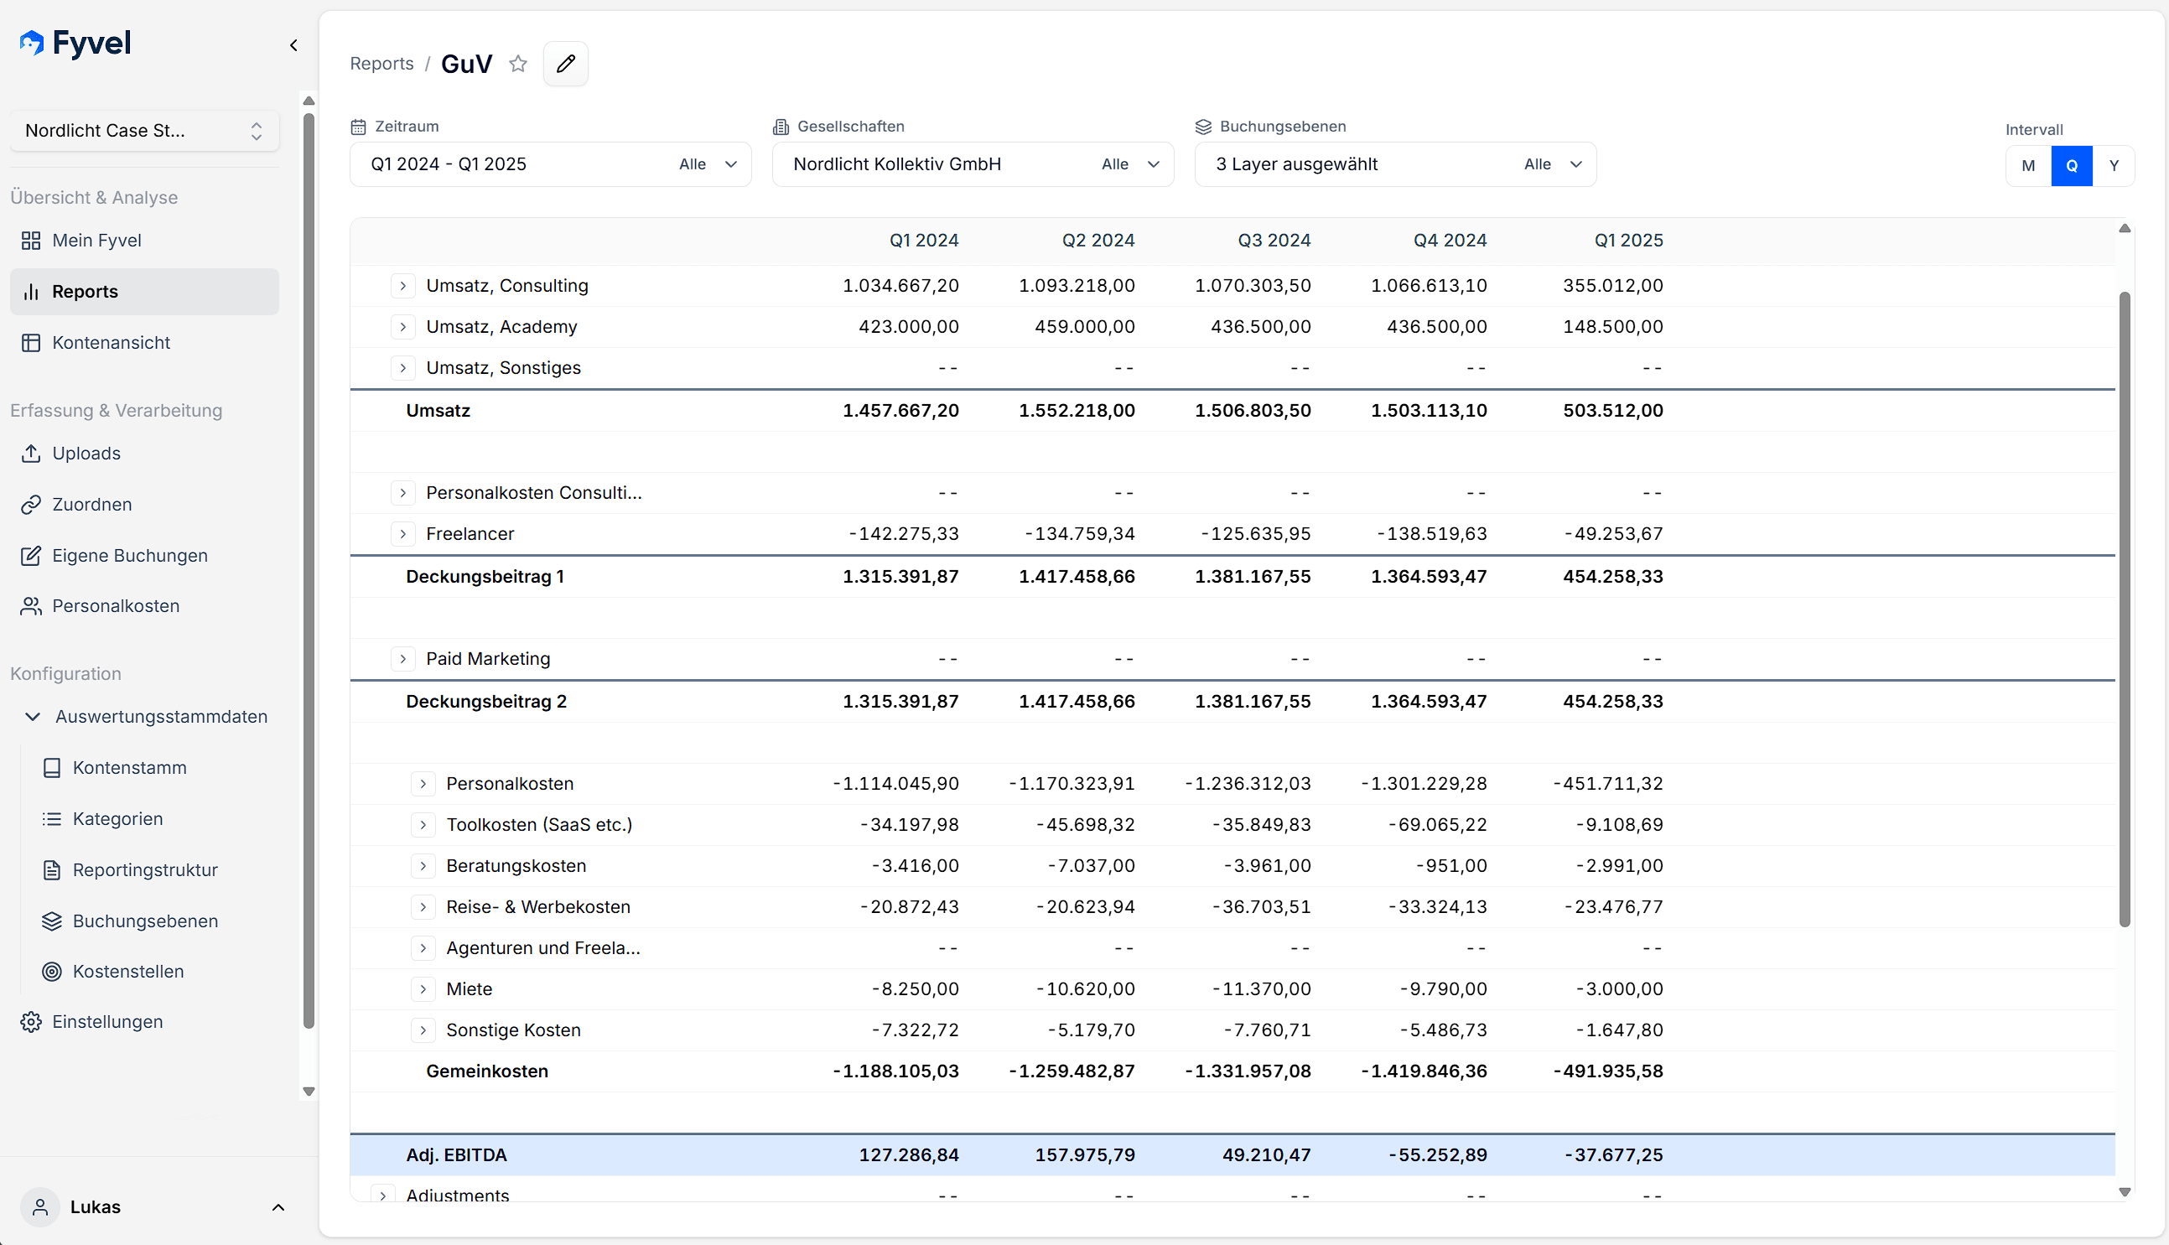Open Kategorien list

155,819
